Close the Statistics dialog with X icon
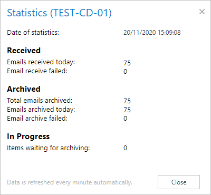 point(202,12)
